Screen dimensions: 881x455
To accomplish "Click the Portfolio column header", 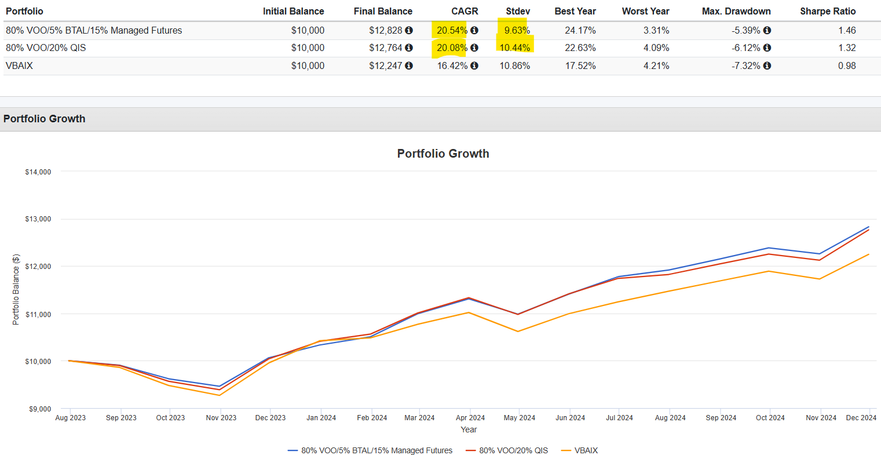I will 24,11.
